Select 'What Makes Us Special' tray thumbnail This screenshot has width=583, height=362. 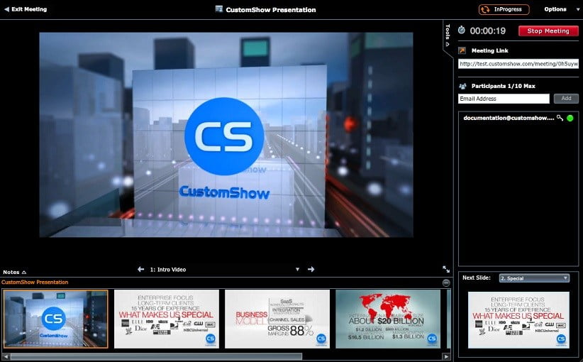tap(166, 319)
